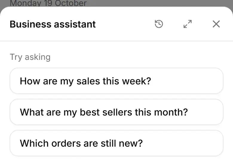Screen dimensions: 233x164
Task: Select "What are my best sellers this month?"
Action: pos(116,112)
